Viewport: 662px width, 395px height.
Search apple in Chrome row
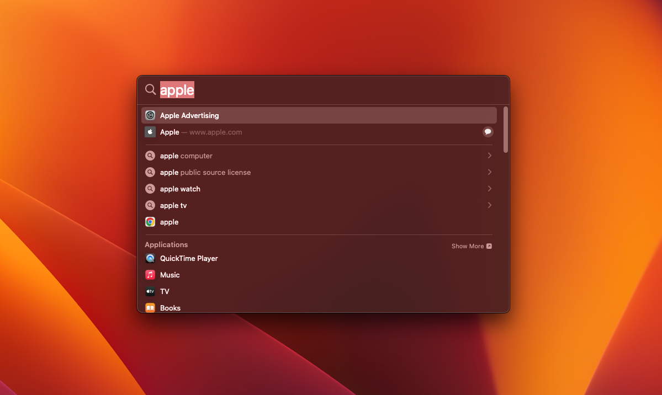point(319,222)
